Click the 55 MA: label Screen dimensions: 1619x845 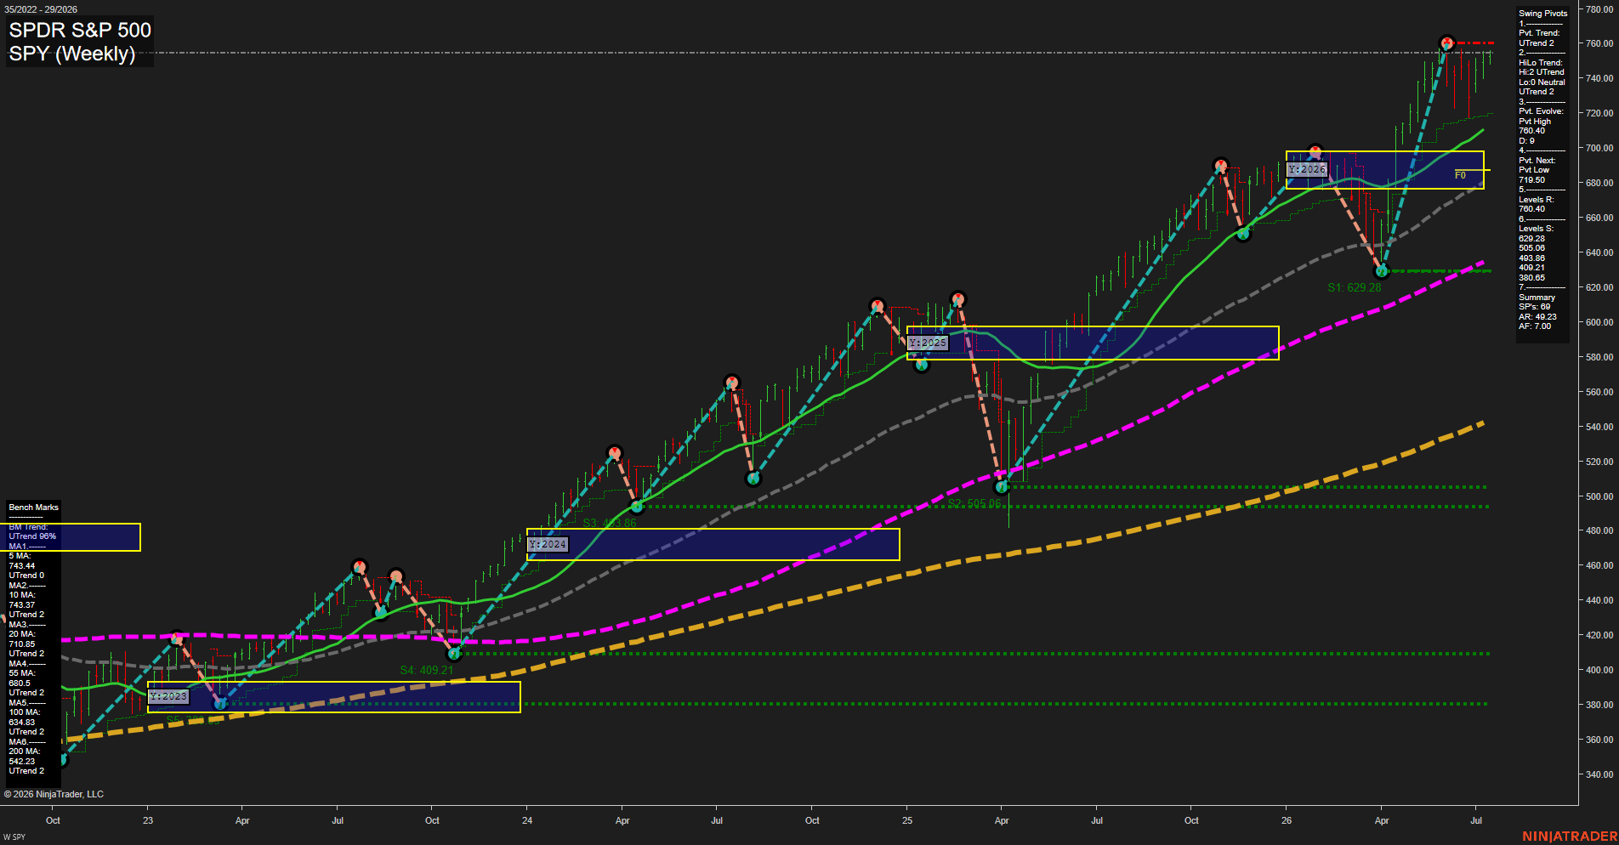[22, 673]
